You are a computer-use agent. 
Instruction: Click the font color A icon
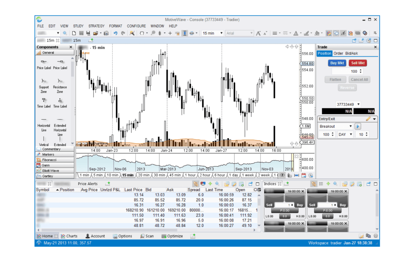[x=296, y=33]
